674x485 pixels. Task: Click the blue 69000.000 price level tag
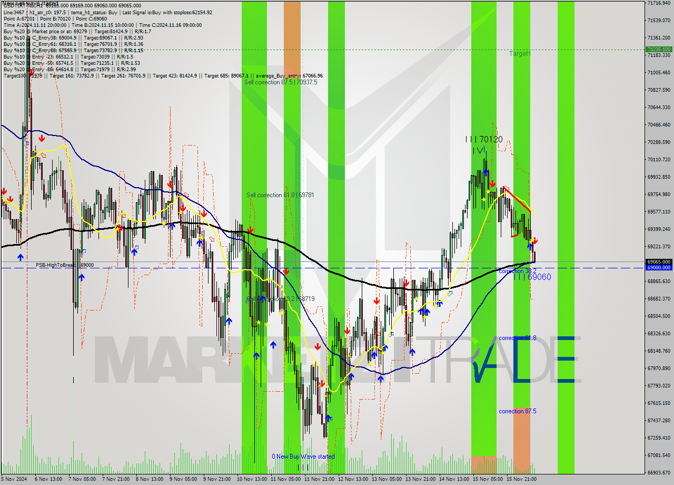[658, 267]
